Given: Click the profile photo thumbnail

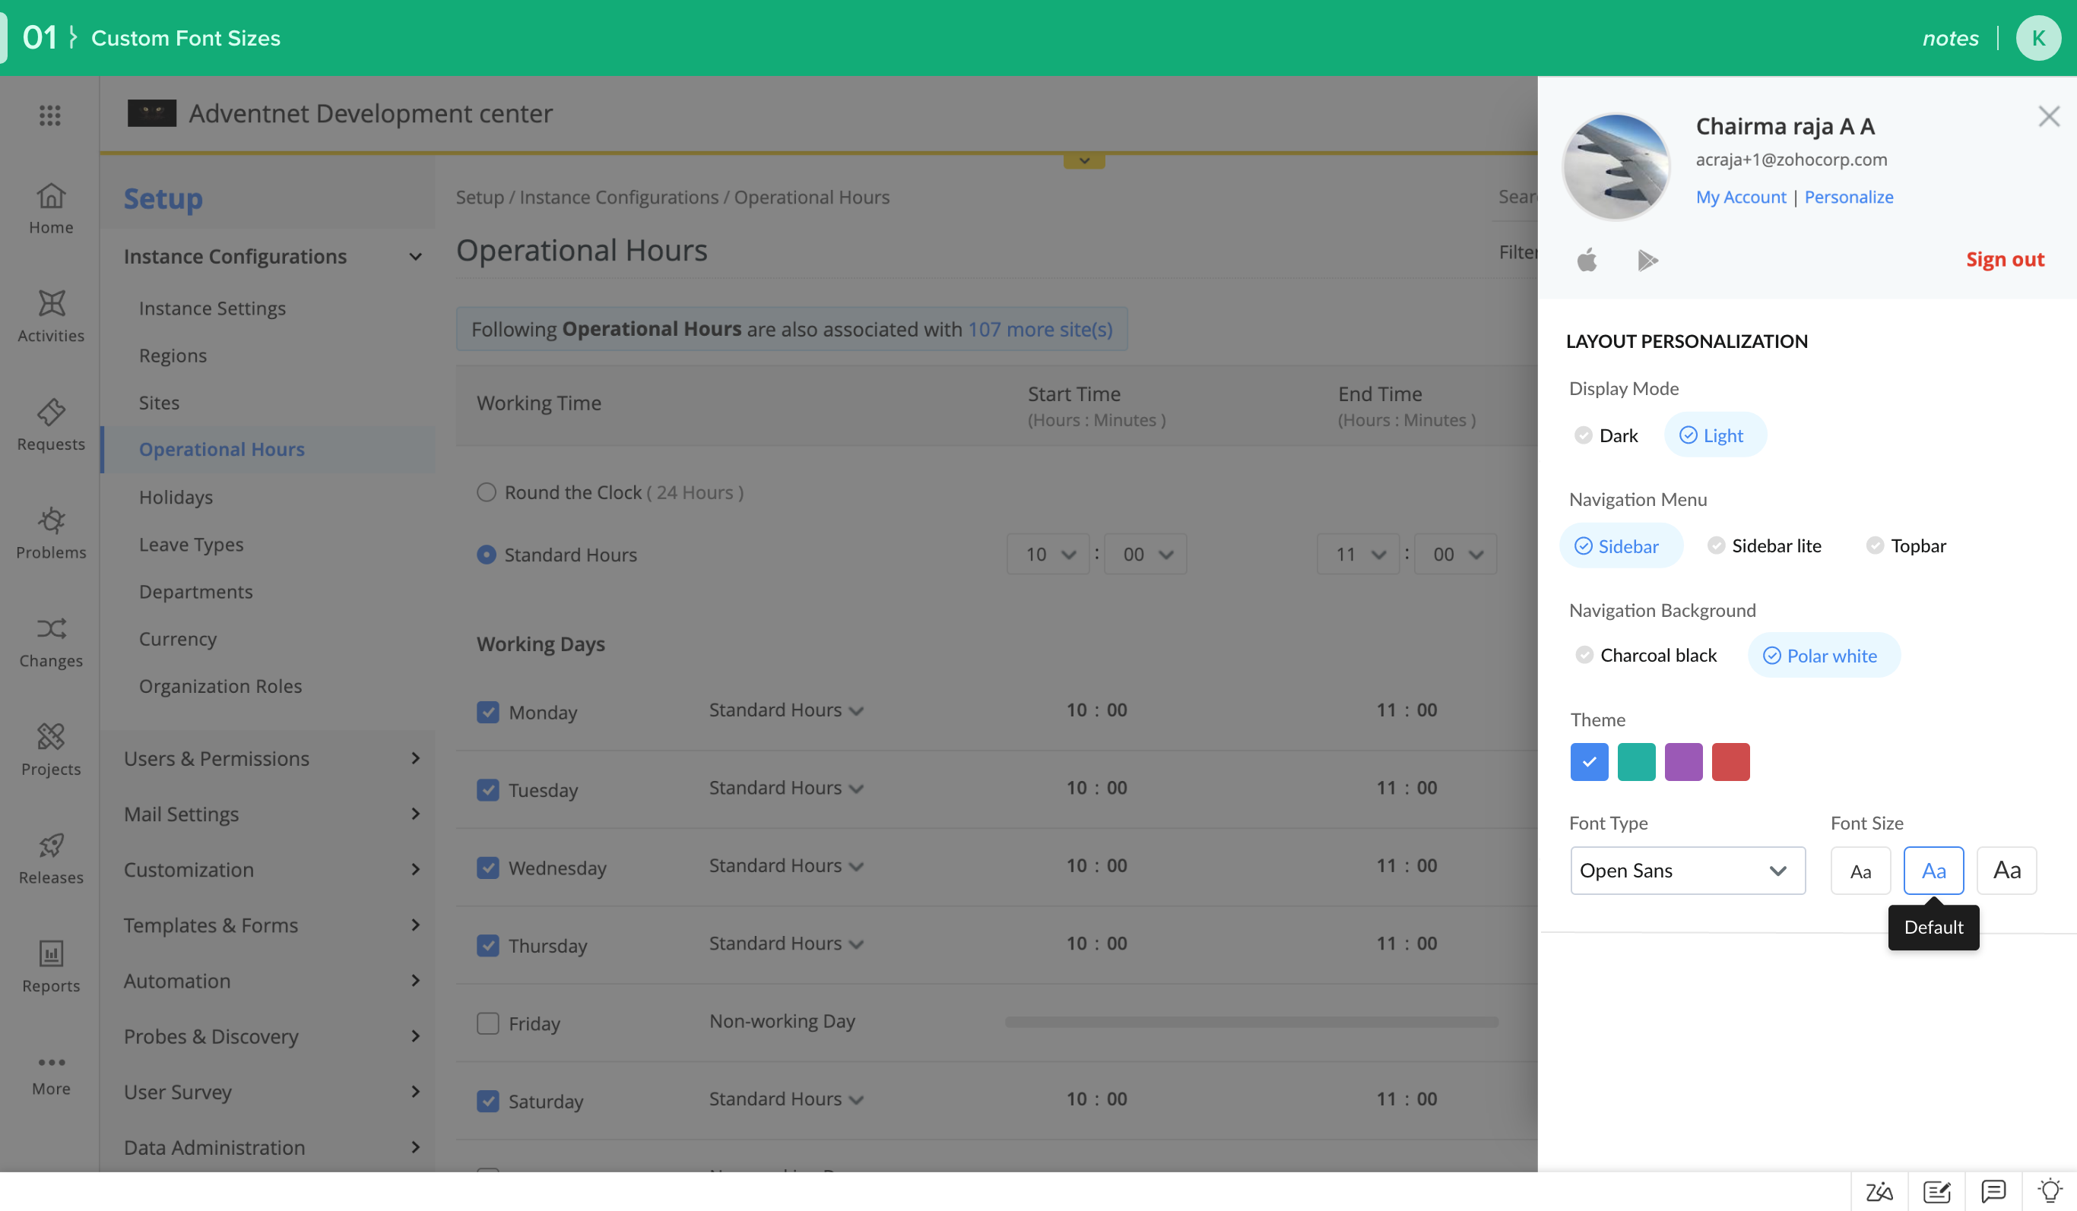Looking at the screenshot, I should pyautogui.click(x=1616, y=166).
